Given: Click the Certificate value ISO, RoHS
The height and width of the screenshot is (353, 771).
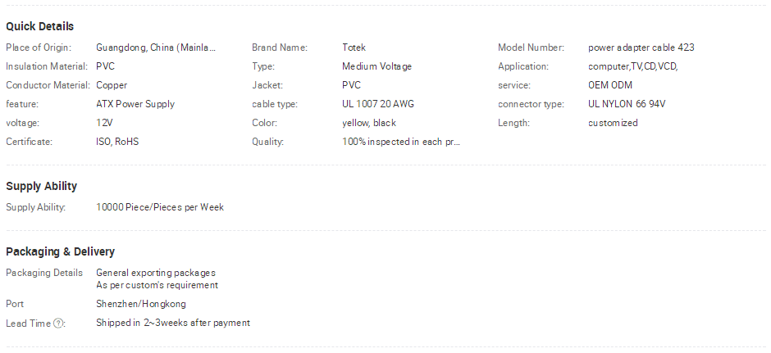Looking at the screenshot, I should 117,142.
